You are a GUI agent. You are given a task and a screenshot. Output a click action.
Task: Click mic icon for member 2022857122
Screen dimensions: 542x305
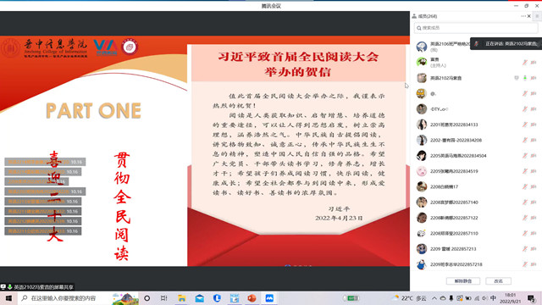525,218
